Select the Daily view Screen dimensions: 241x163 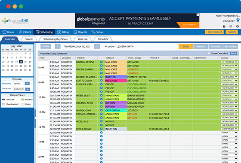tap(185, 47)
